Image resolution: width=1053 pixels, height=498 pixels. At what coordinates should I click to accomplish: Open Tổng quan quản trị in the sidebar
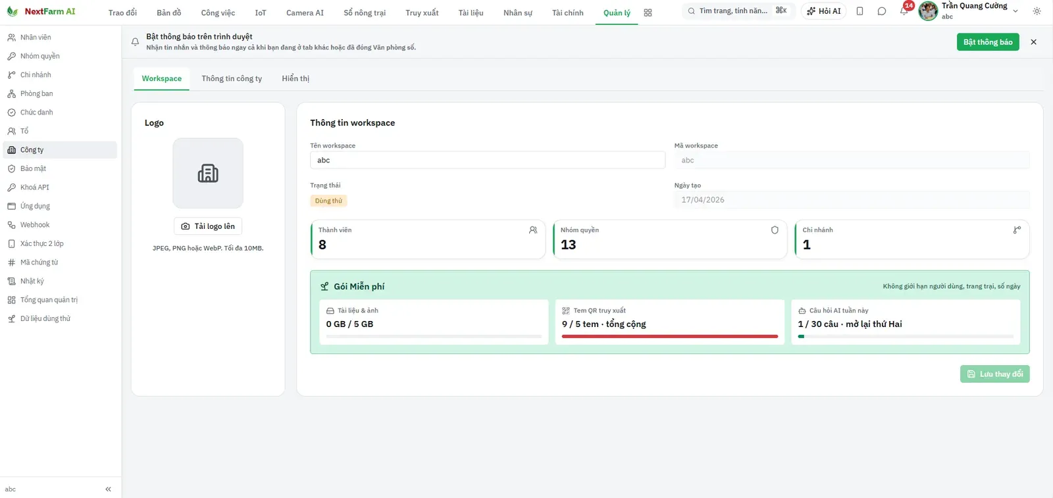(60, 300)
